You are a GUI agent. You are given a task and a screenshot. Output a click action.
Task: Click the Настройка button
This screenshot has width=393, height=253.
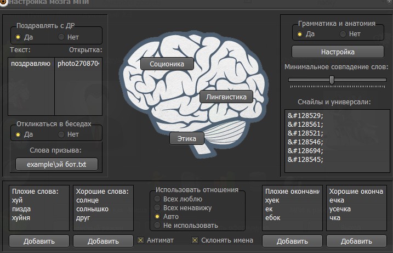(338, 52)
